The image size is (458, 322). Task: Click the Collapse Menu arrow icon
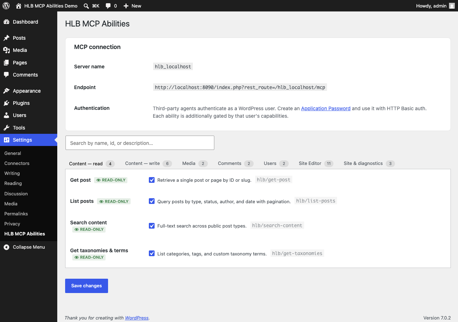[6, 247]
